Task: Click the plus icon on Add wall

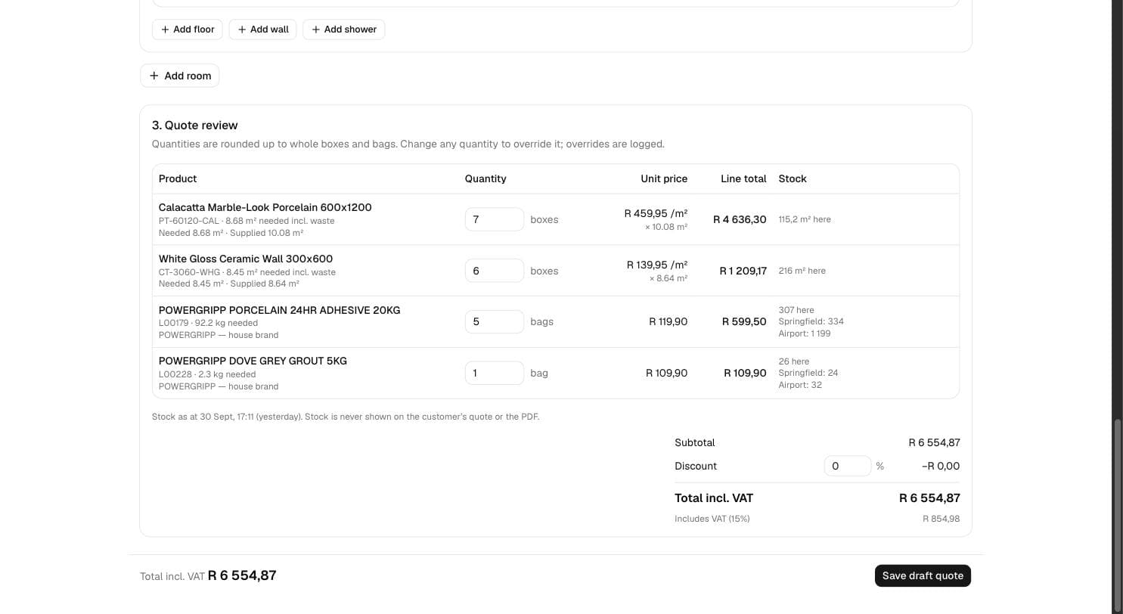Action: click(x=242, y=29)
